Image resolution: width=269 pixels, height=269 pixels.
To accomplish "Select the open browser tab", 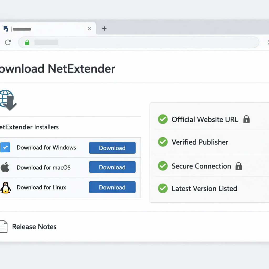I will 48,28.
